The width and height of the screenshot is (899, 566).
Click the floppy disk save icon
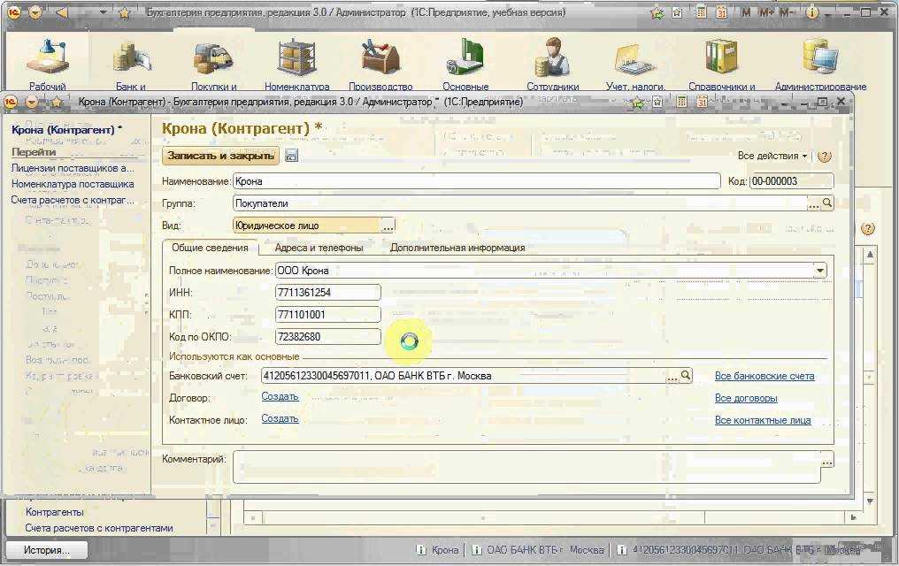tap(291, 156)
